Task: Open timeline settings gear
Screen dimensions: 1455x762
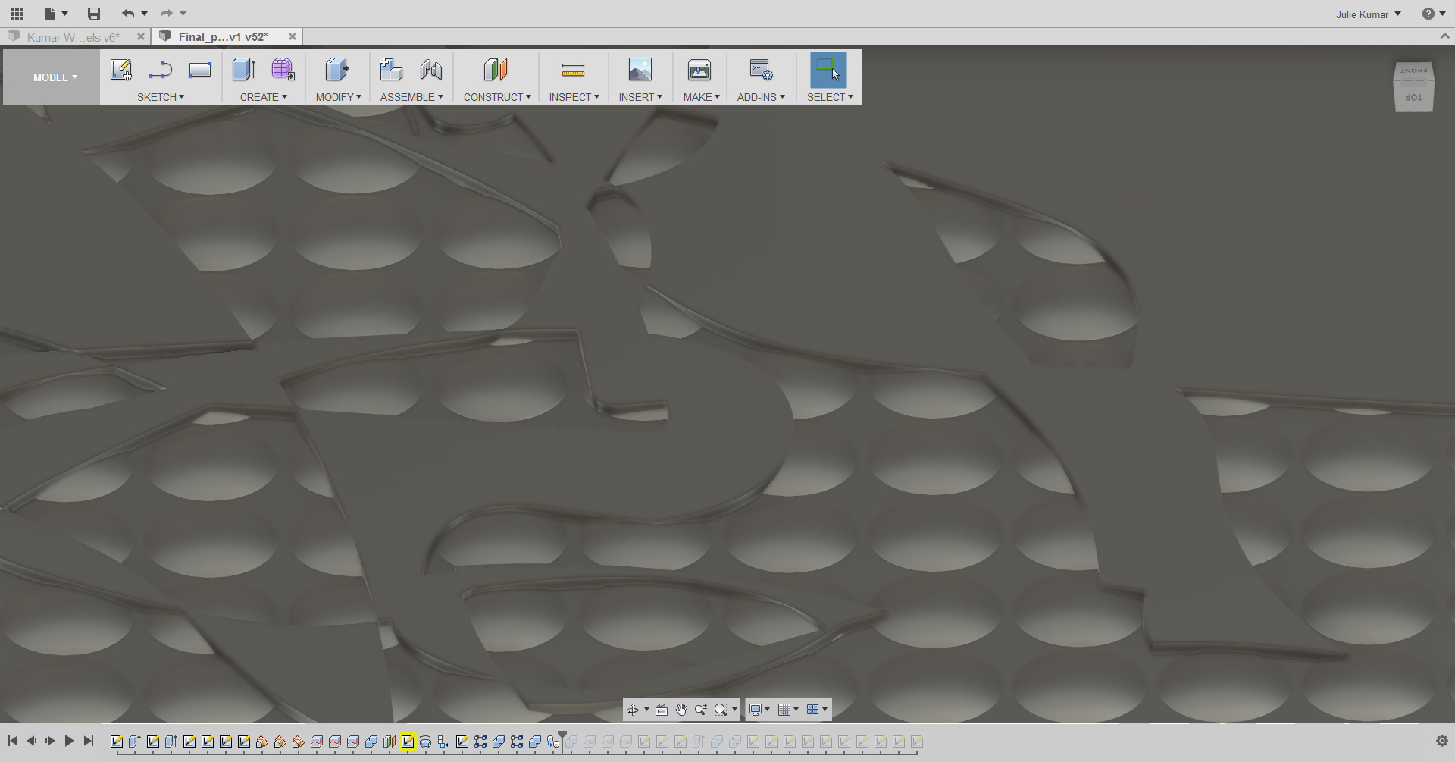Action: pos(1442,742)
